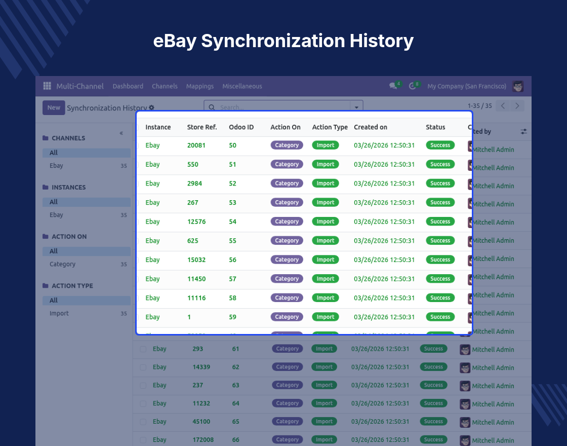Select checkbox for row with Store Ref 14339

[x=143, y=367]
